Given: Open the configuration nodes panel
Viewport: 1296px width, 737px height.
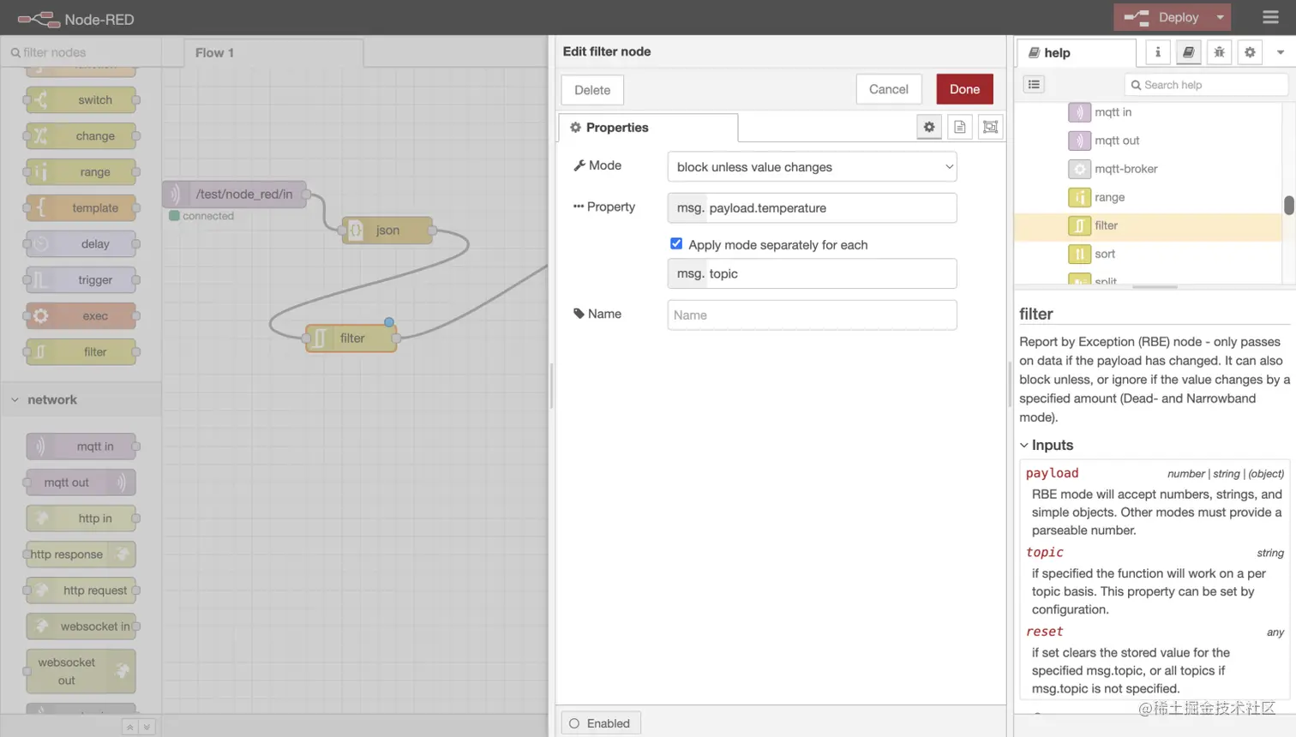Looking at the screenshot, I should [1249, 52].
